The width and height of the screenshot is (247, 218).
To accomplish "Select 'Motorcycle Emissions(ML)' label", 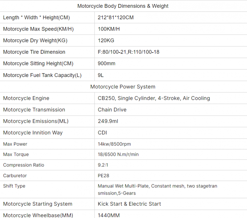I will [36, 121].
